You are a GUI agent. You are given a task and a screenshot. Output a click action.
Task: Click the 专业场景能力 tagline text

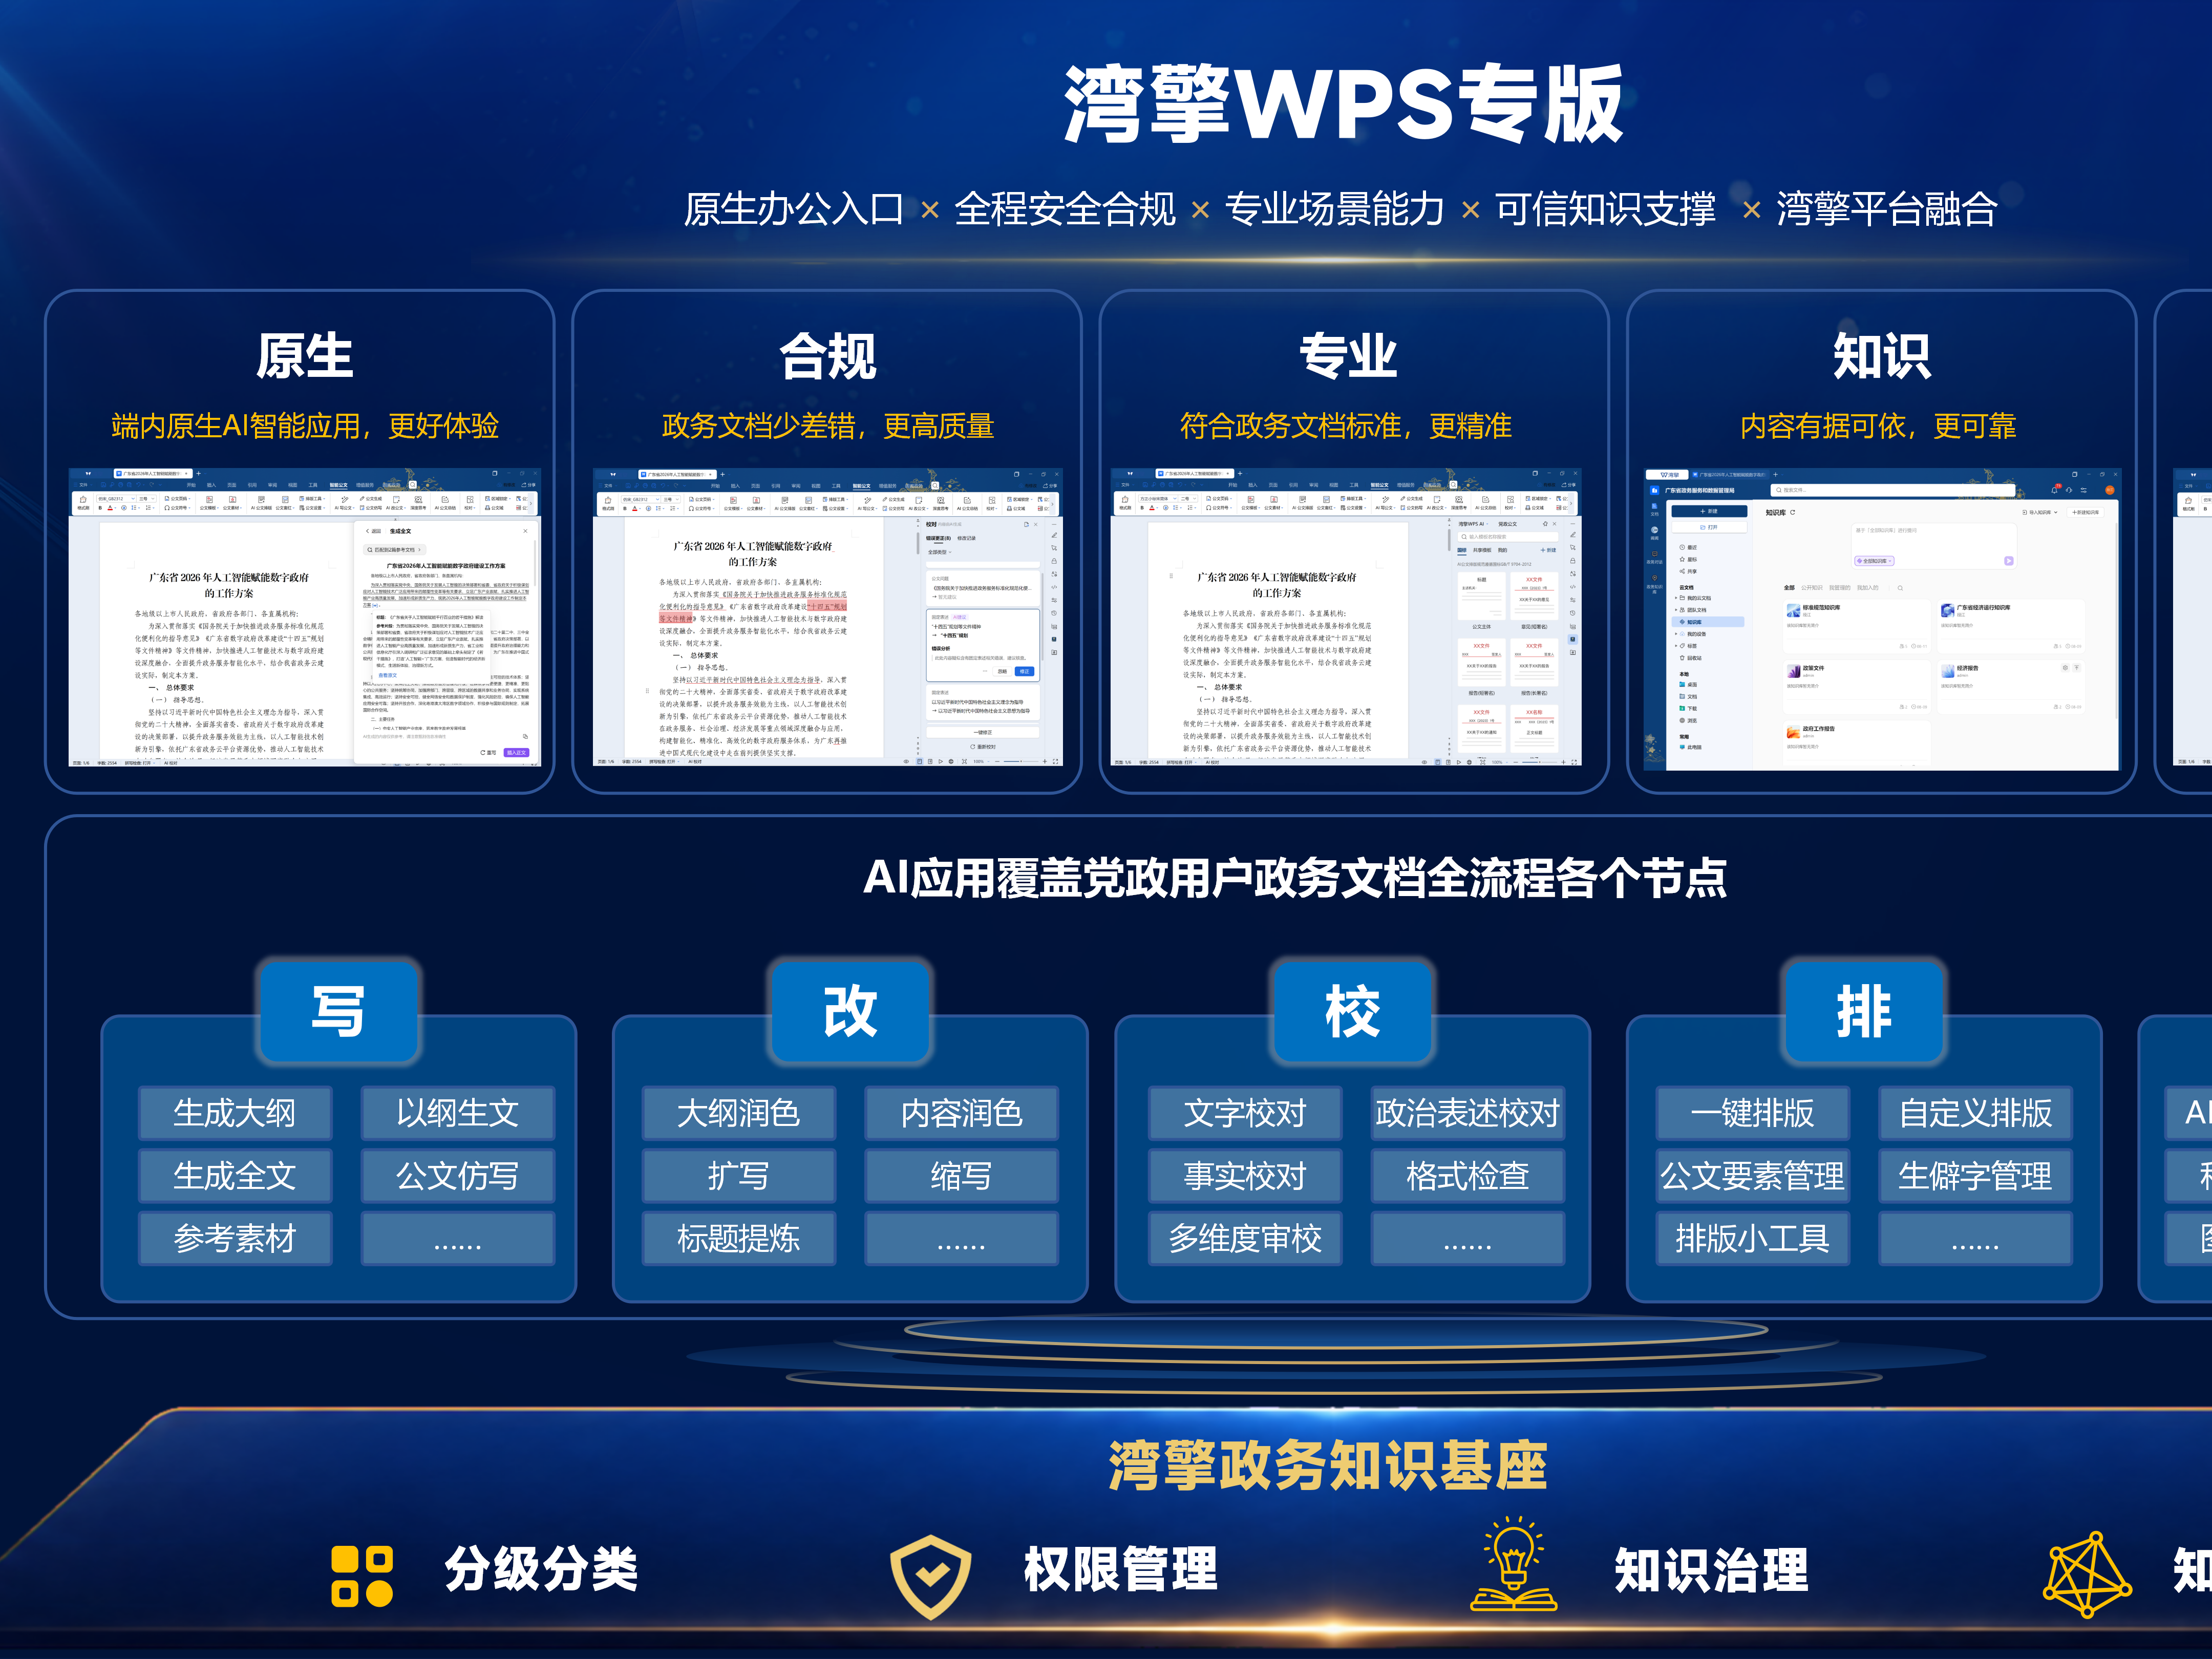[1335, 209]
